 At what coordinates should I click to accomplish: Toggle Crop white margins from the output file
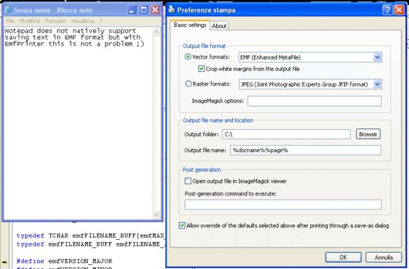click(x=201, y=69)
